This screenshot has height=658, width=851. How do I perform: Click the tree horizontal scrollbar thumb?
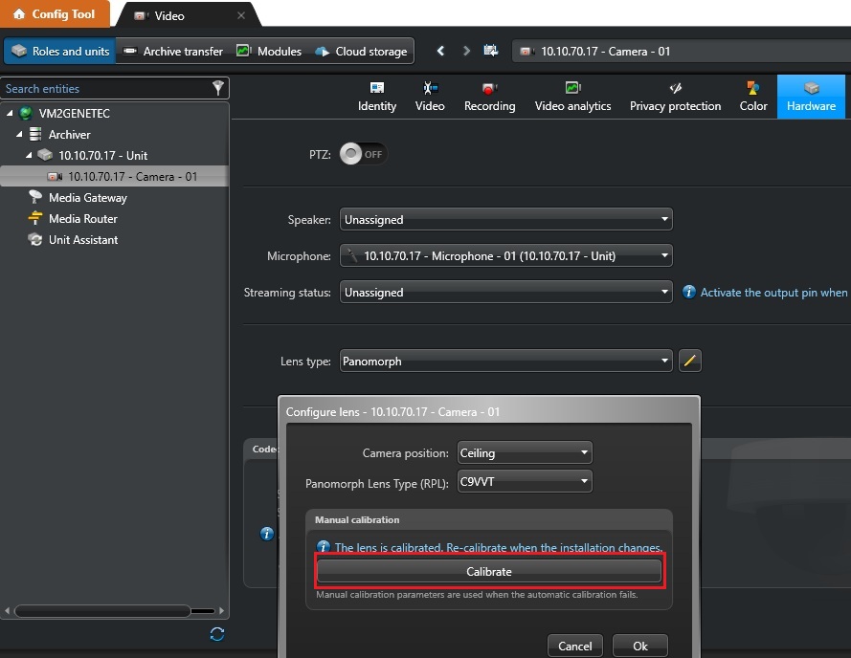(x=102, y=611)
